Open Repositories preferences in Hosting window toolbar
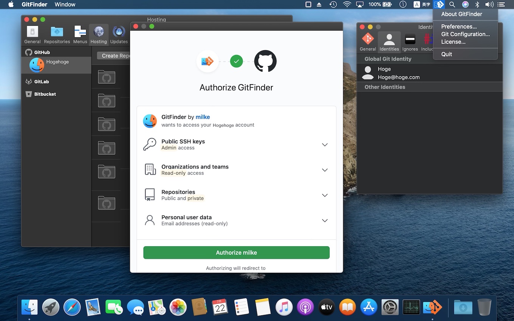The width and height of the screenshot is (514, 321). coord(57,35)
